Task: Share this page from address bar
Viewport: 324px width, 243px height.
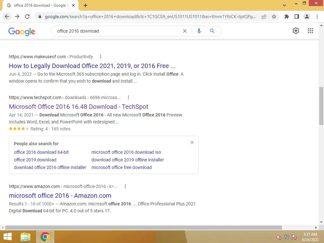Action: point(264,16)
